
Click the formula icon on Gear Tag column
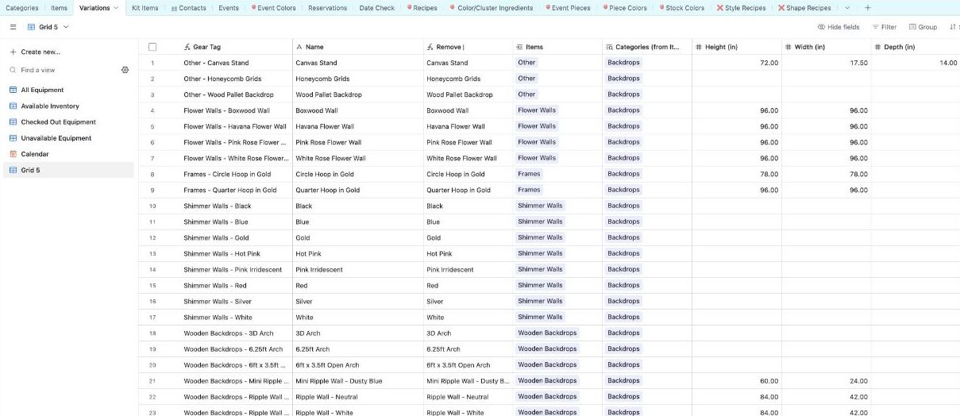(x=187, y=47)
